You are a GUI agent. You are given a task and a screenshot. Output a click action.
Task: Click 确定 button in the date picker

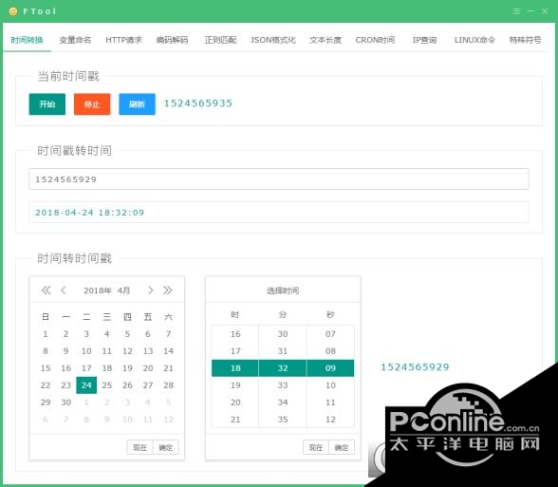[166, 447]
